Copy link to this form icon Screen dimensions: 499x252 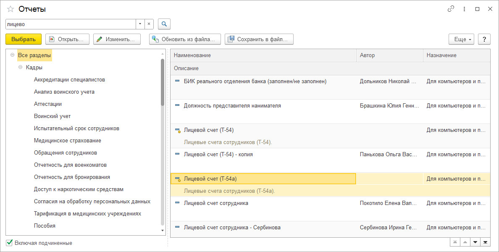(x=451, y=9)
